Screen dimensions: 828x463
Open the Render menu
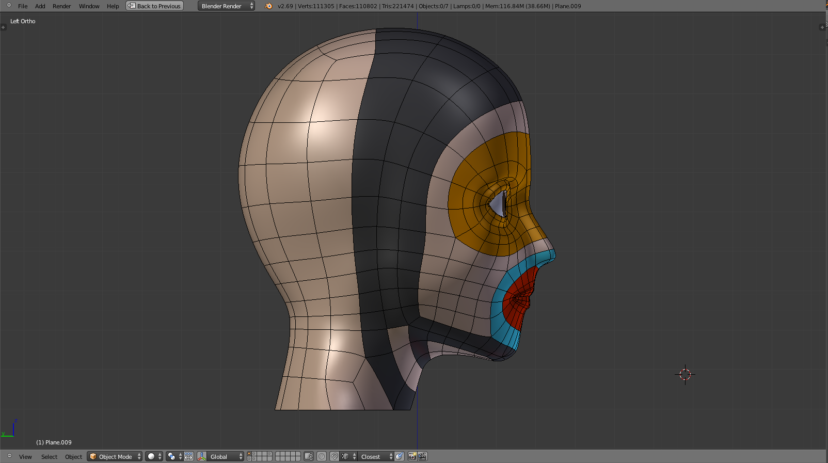tap(61, 6)
